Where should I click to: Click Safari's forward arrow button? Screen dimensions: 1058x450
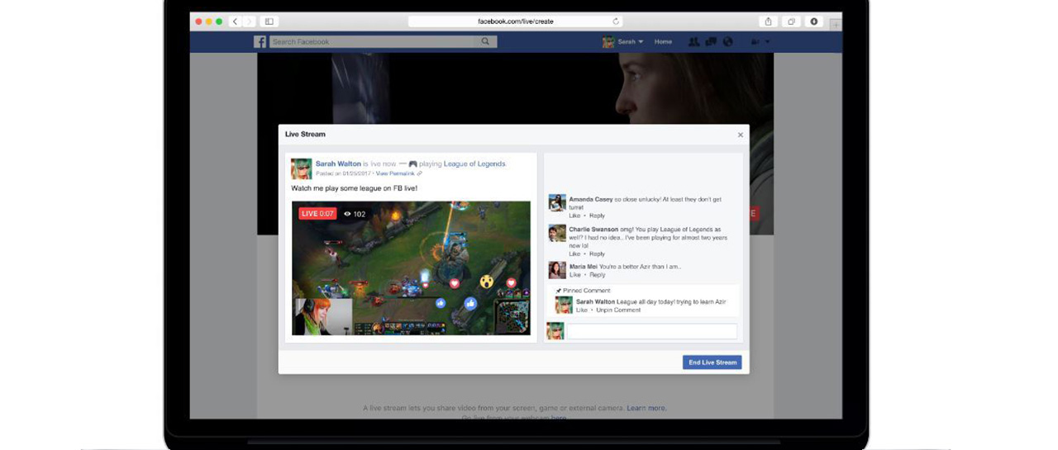(249, 21)
